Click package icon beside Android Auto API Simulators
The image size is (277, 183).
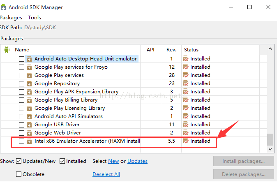(29, 116)
